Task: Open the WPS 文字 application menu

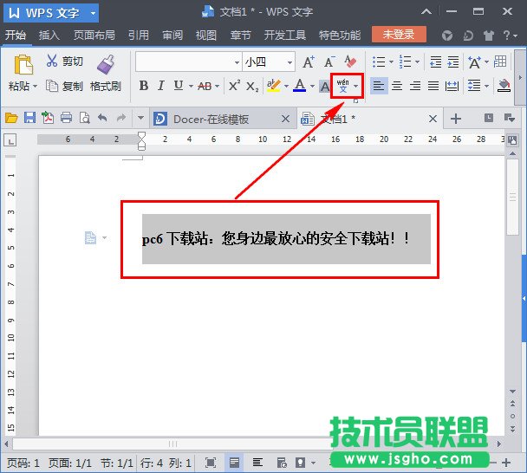Action: point(51,13)
